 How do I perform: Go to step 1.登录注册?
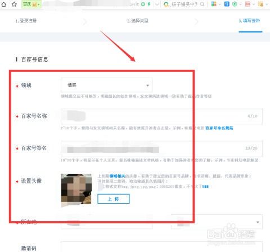(26, 21)
